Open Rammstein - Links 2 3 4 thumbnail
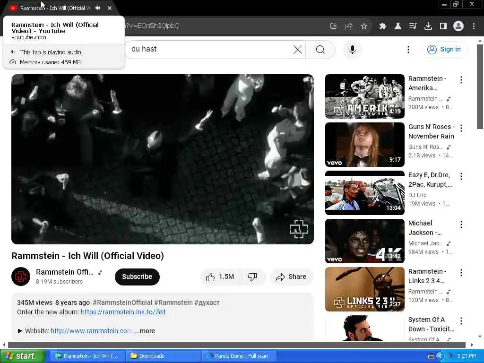The image size is (484, 363). (364, 289)
